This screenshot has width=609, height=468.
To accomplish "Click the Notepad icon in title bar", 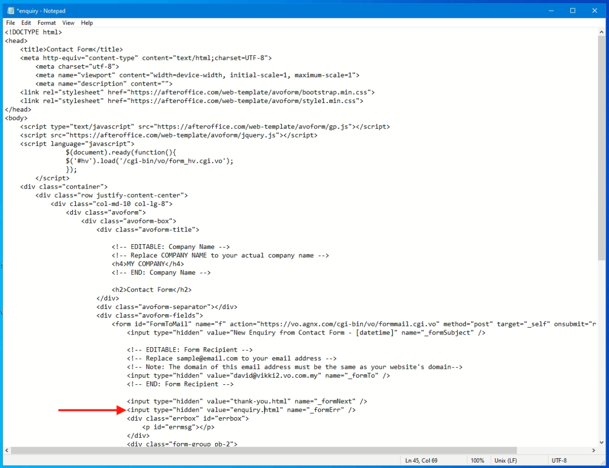I will (11, 11).
